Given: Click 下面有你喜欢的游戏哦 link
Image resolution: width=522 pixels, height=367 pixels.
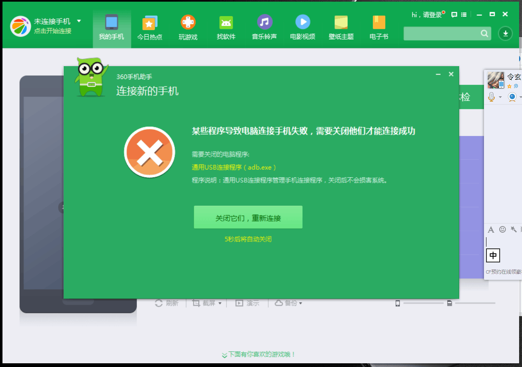Looking at the screenshot, I should point(259,355).
